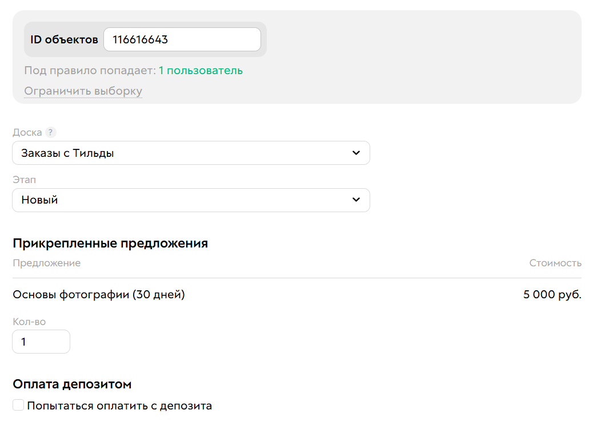The image size is (597, 426).
Task: Select the value 116616643 in ID field
Action: [138, 39]
